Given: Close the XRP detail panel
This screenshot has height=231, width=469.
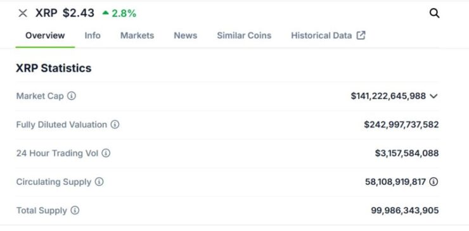Looking at the screenshot, I should (23, 13).
